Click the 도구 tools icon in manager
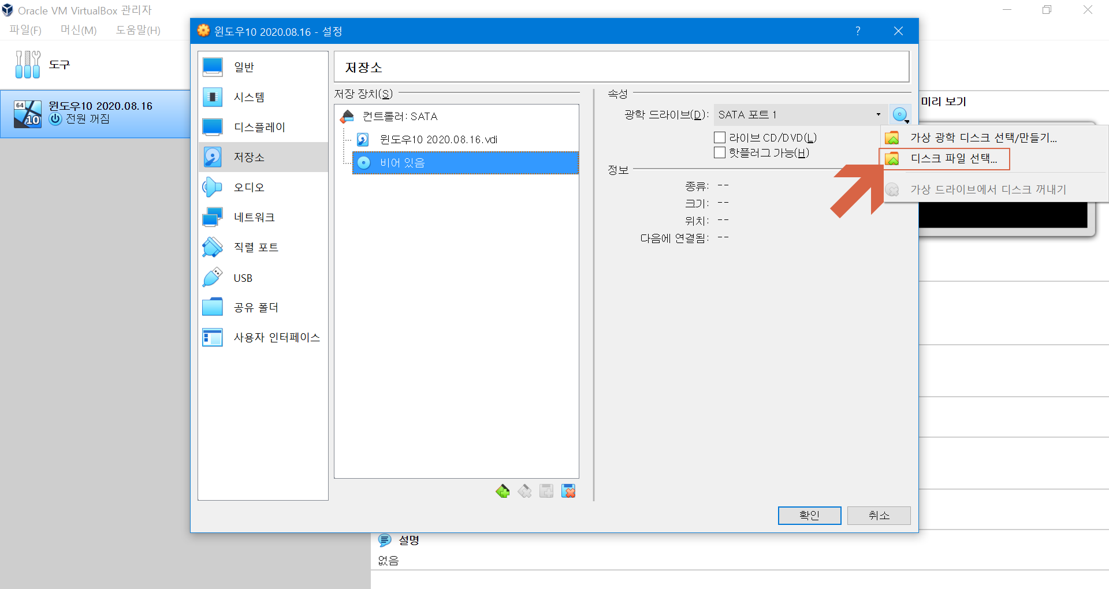The image size is (1109, 589). click(28, 64)
